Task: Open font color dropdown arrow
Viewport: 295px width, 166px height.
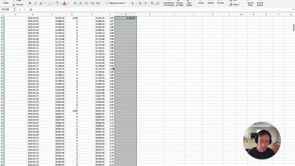Action: [x=68, y=3]
